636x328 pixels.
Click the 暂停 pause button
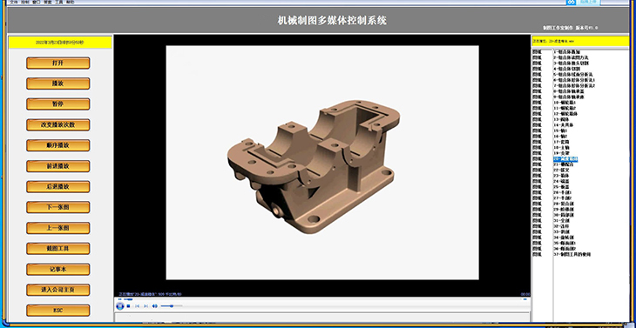(58, 104)
